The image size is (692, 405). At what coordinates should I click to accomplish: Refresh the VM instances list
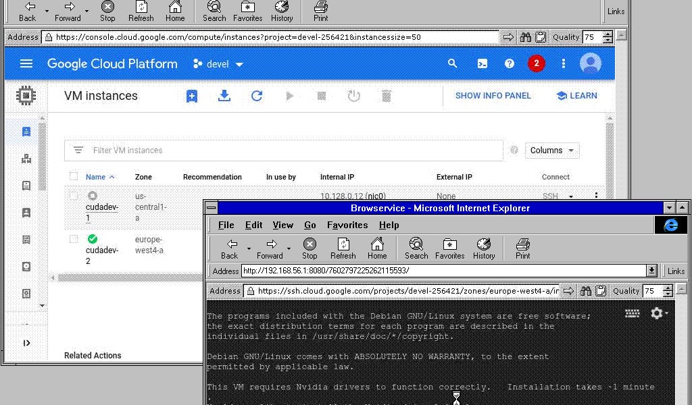coord(257,96)
